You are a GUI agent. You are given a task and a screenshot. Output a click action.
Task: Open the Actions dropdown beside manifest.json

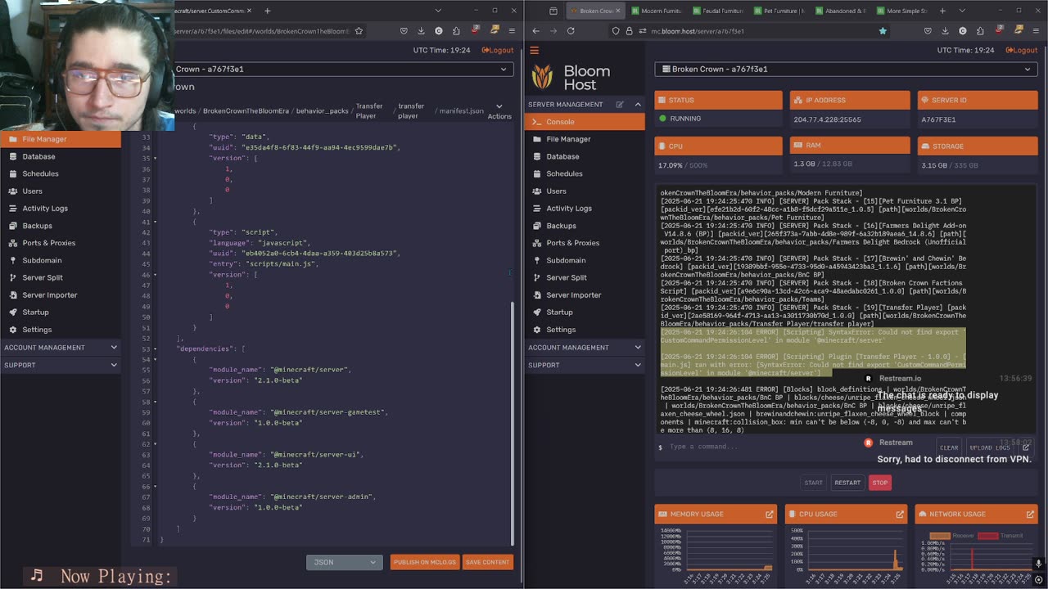point(499,111)
